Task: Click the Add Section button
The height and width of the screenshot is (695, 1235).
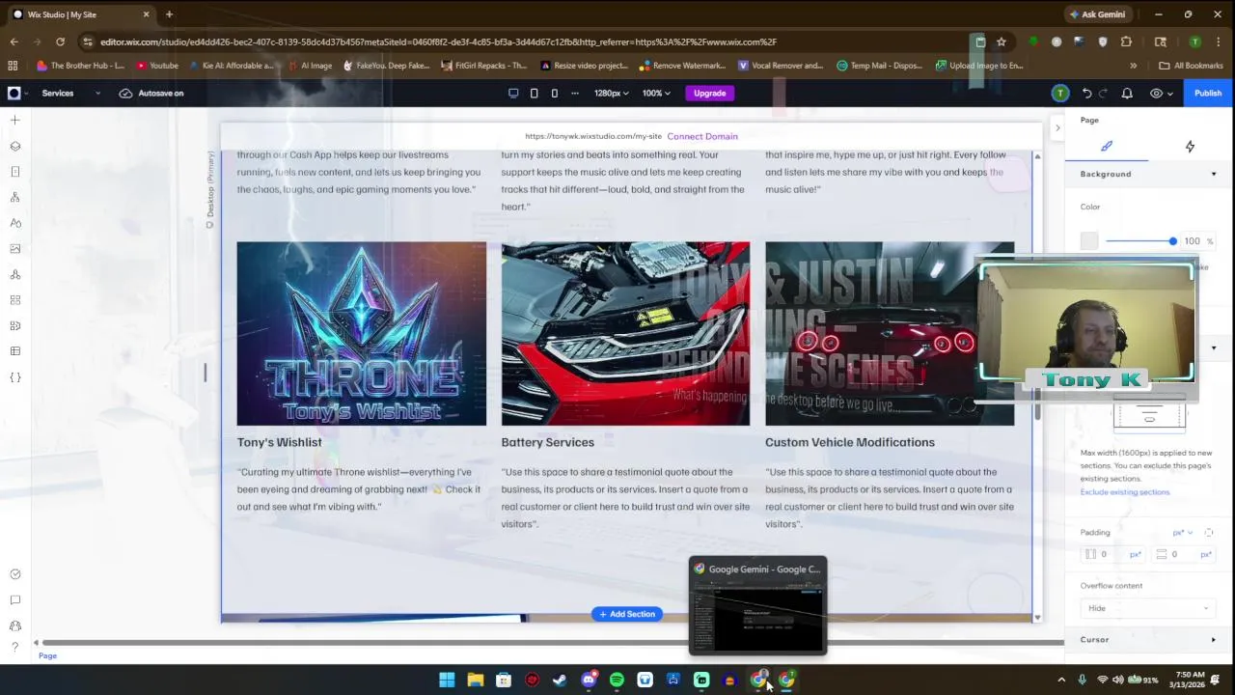Action: tap(627, 614)
